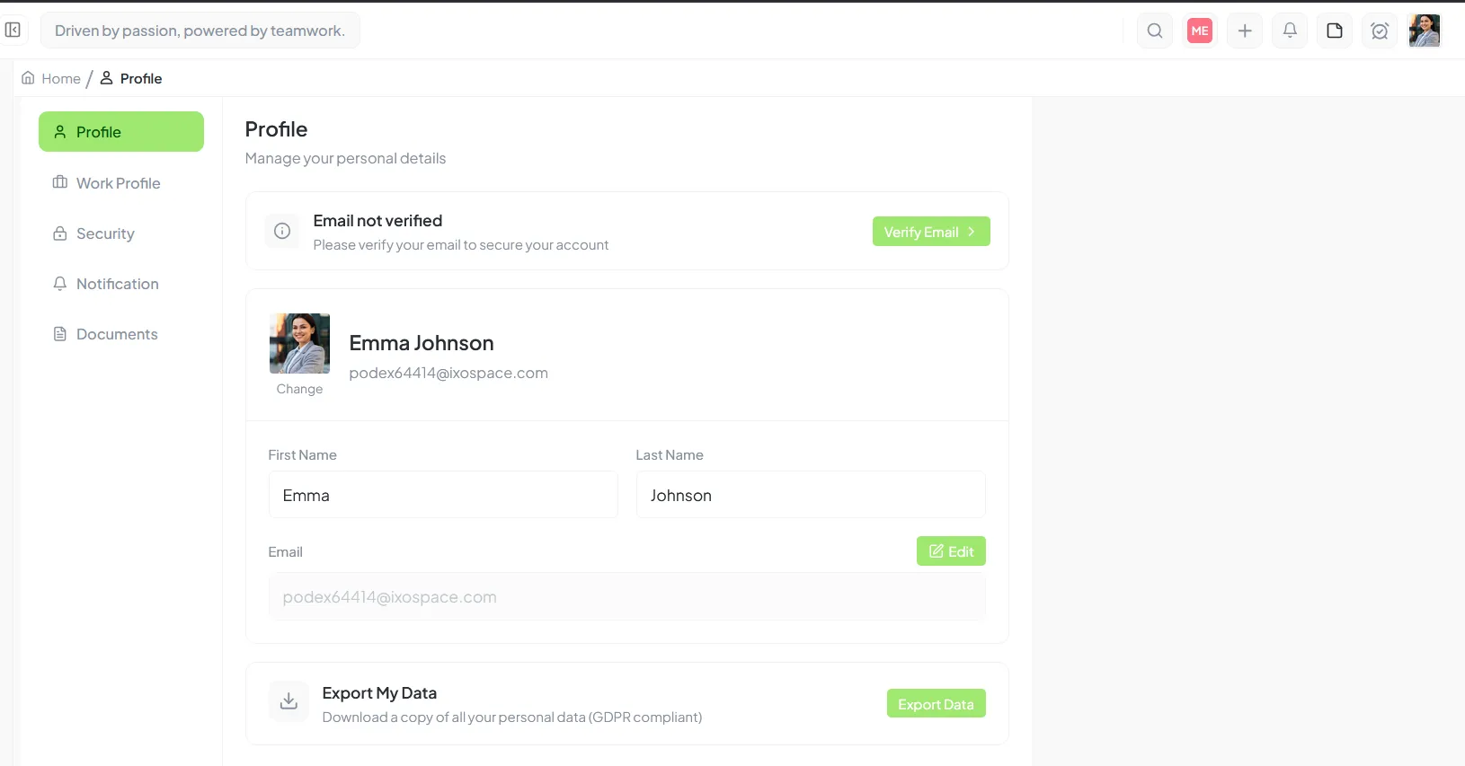
Task: Open the notifications bell icon
Action: 1289,30
